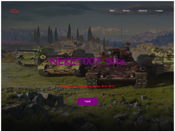The width and height of the screenshot is (175, 131).
Task: Click the green tank on the left
Action: pyautogui.click(x=33, y=56)
